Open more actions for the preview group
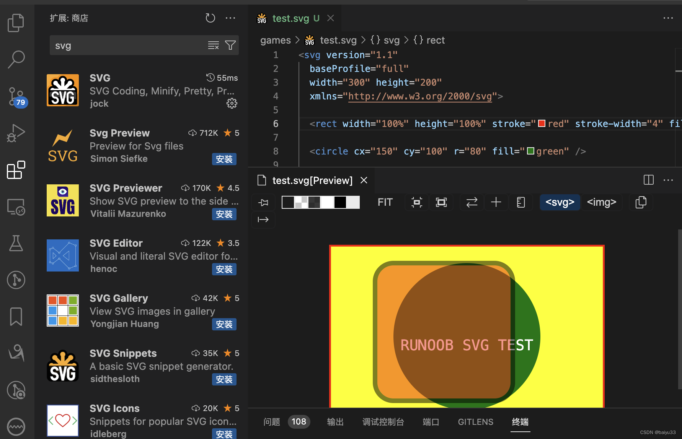The image size is (682, 439). point(668,180)
